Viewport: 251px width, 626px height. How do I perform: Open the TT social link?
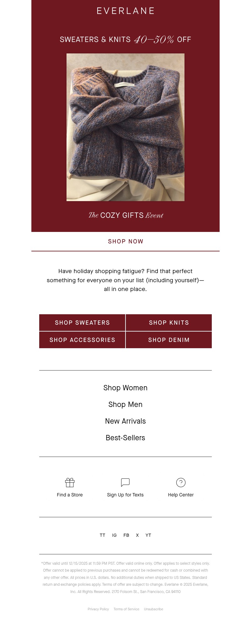[102, 535]
